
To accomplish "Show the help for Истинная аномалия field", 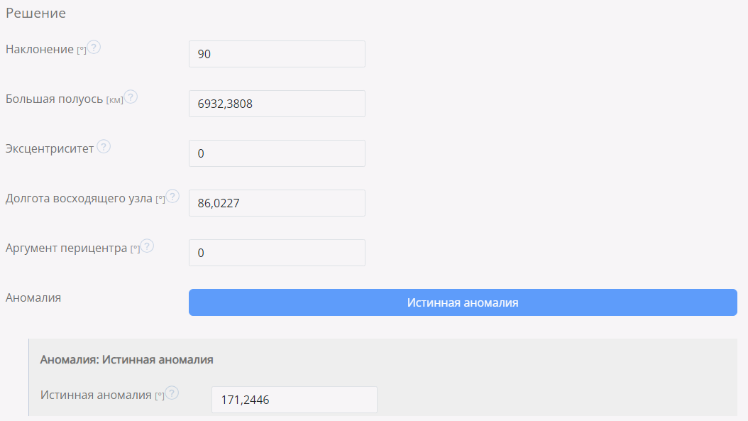I will [172, 393].
